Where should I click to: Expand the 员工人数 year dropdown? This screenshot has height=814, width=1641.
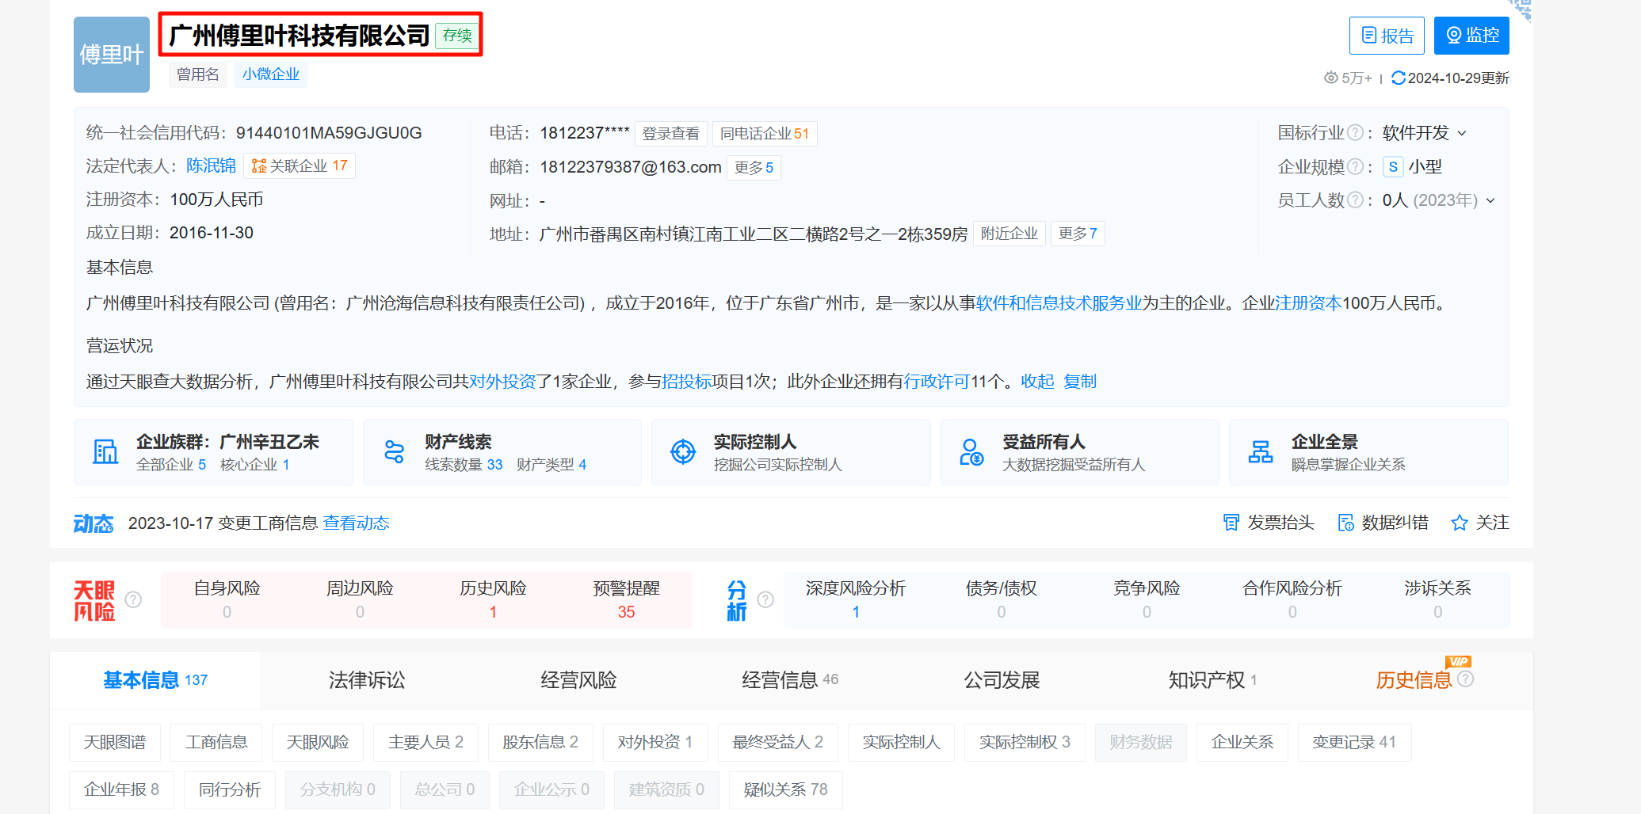pyautogui.click(x=1490, y=200)
